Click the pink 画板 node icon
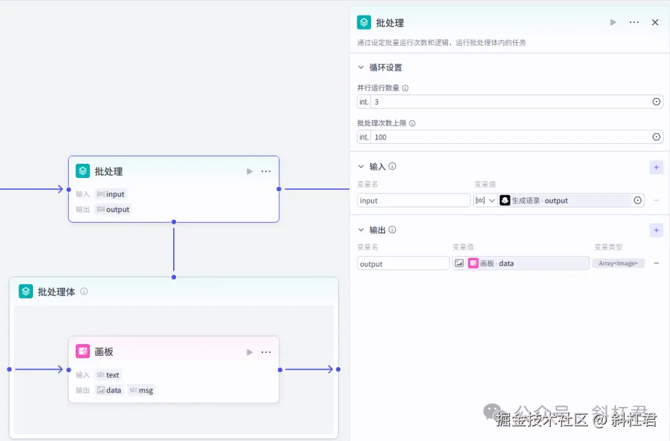The image size is (670, 441). coord(83,351)
